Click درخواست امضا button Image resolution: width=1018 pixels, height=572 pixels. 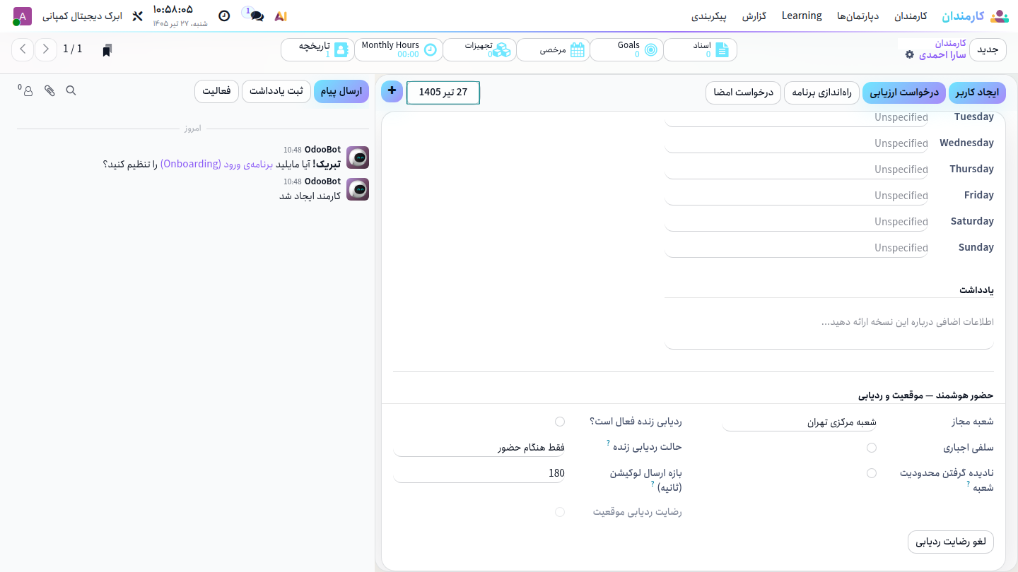coord(743,93)
